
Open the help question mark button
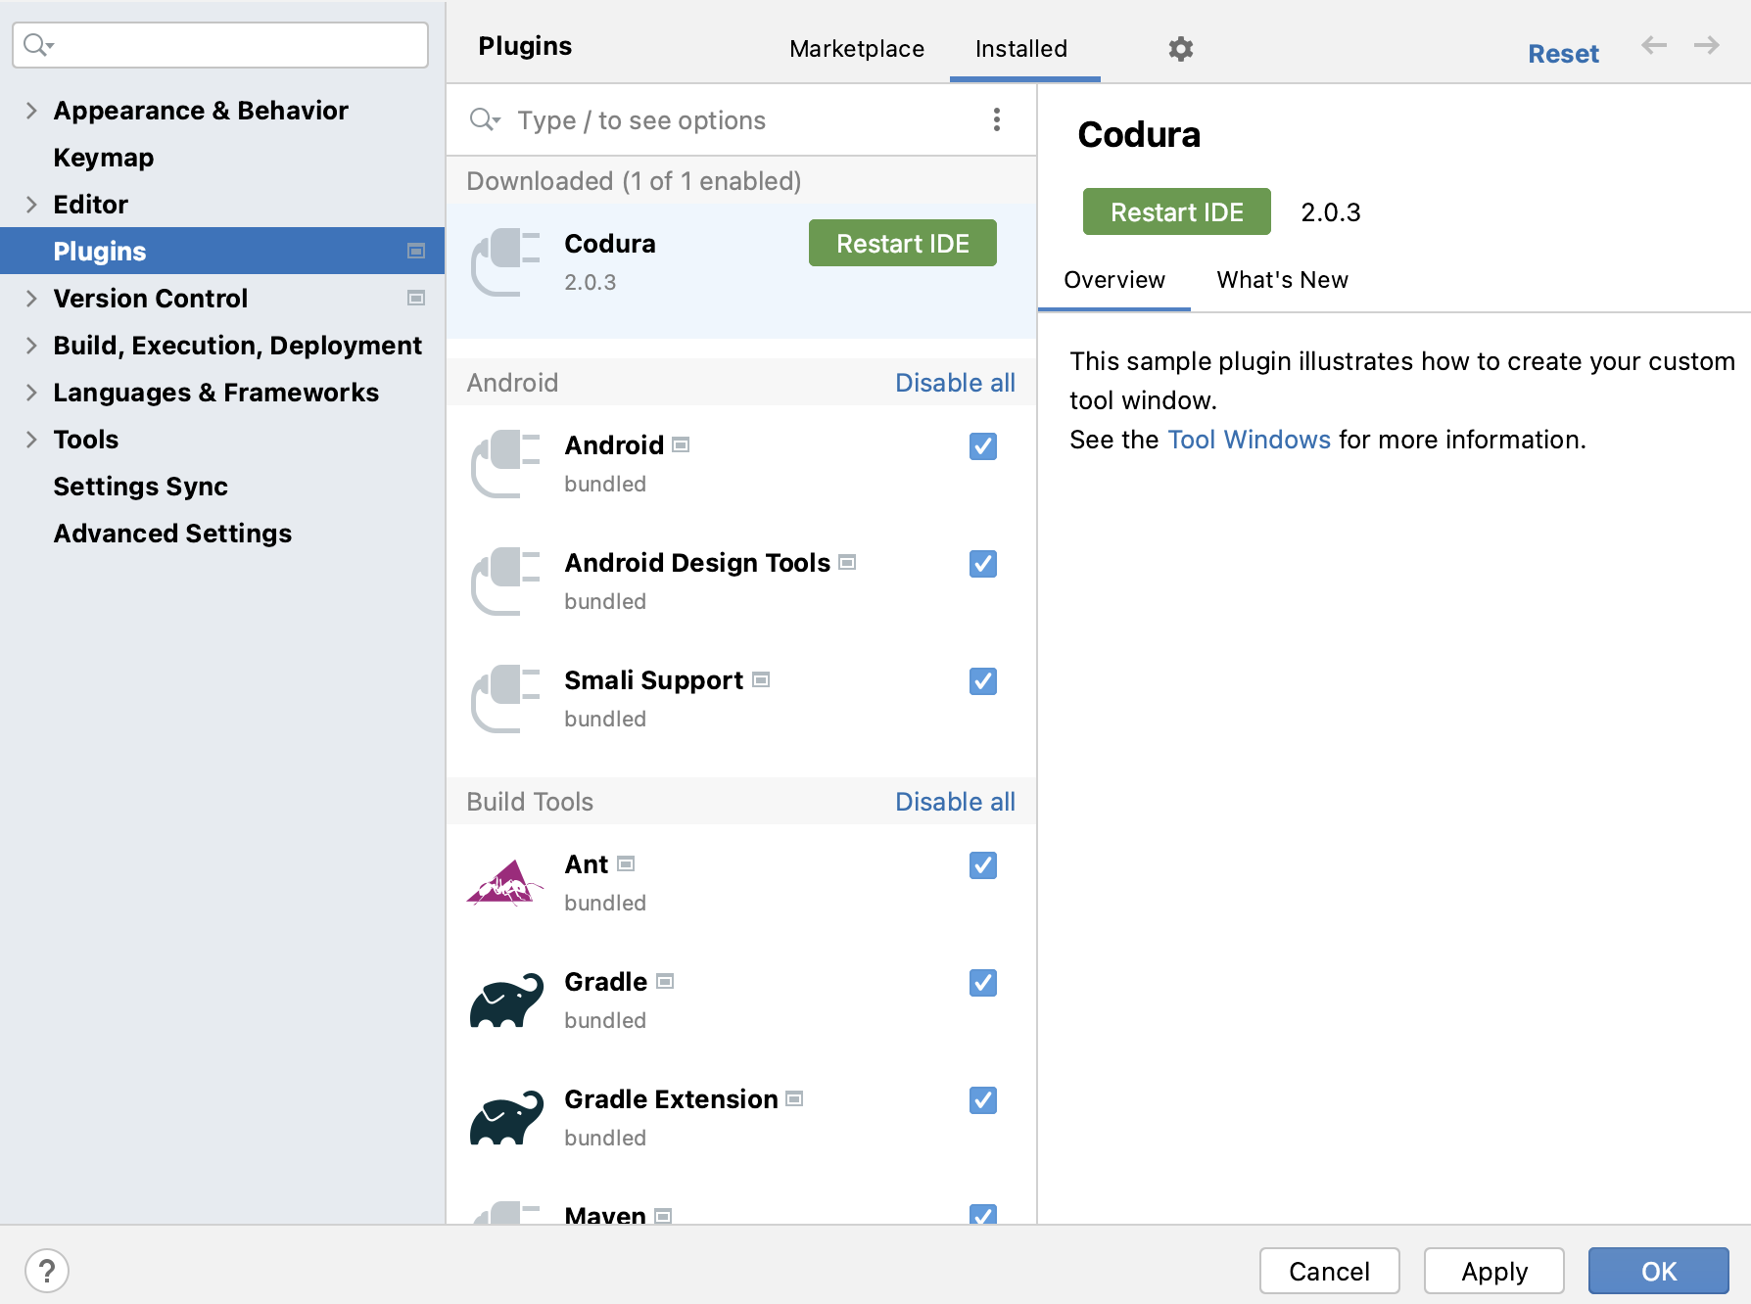click(47, 1271)
